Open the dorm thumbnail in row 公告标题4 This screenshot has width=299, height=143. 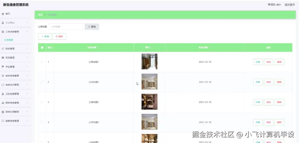(149, 122)
